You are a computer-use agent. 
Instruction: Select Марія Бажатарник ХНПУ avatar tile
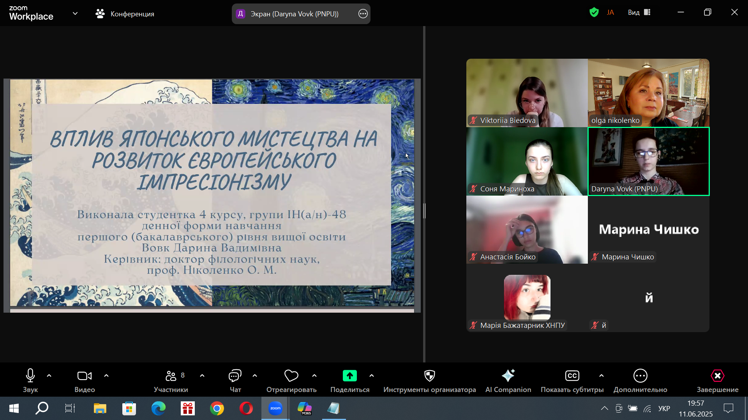(x=527, y=298)
